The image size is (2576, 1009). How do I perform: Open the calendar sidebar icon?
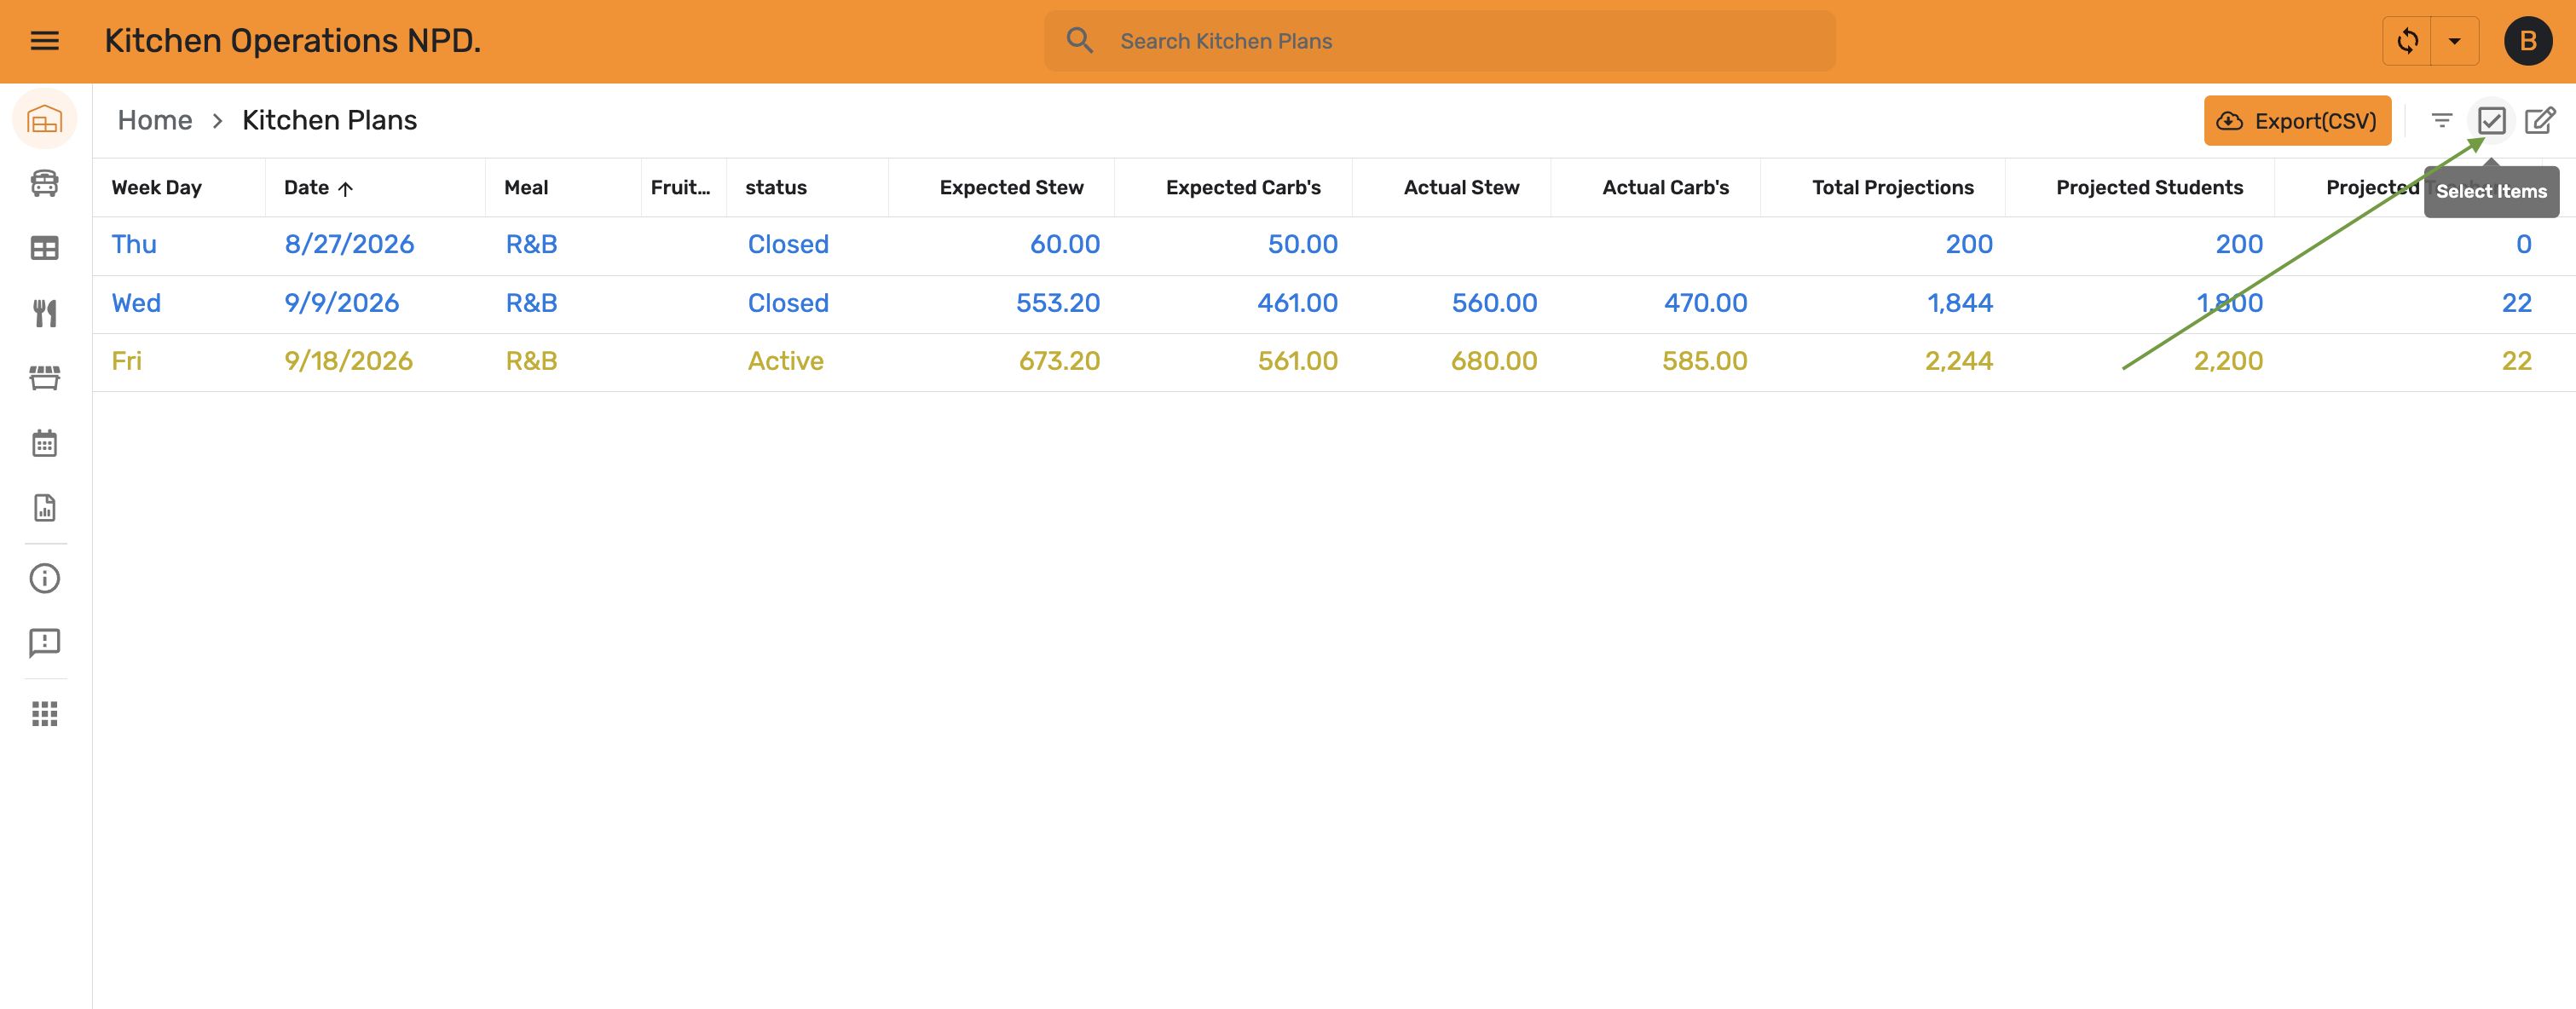click(45, 443)
